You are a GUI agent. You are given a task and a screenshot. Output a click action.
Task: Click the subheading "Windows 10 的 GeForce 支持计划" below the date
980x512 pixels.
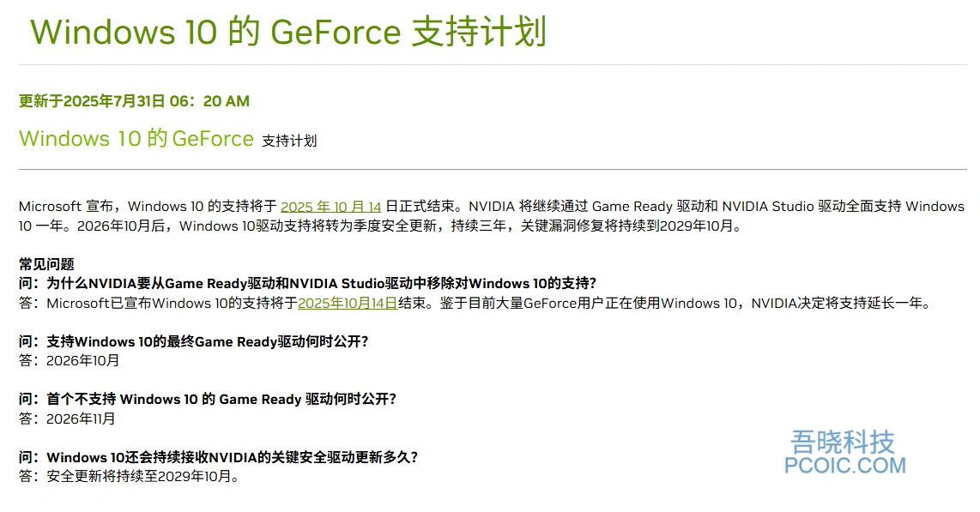click(x=167, y=139)
